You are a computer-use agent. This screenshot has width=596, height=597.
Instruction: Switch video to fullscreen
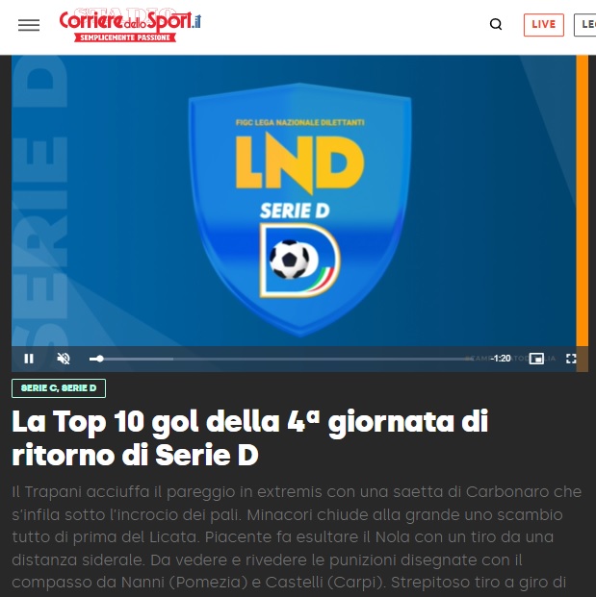click(x=571, y=359)
